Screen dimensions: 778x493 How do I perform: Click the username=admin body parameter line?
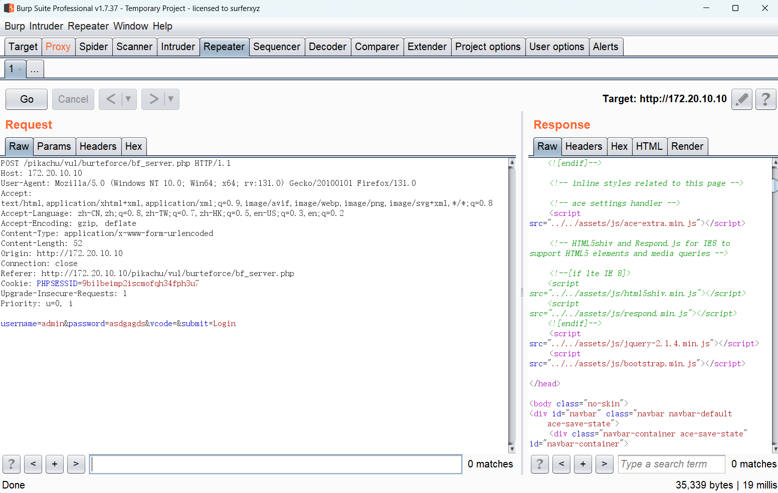(x=118, y=324)
